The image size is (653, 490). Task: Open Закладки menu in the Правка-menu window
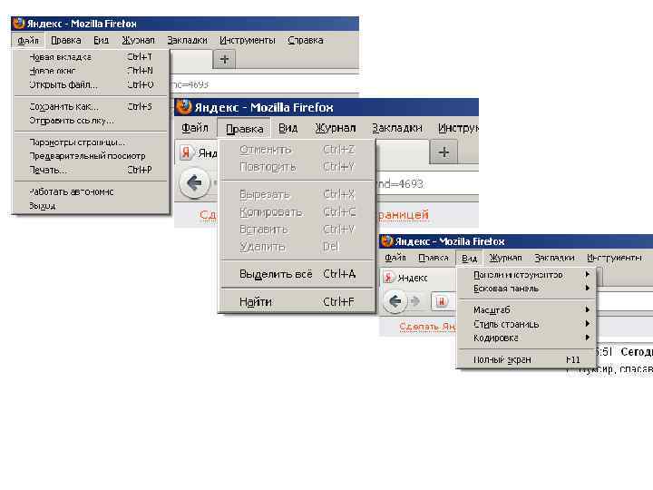397,128
